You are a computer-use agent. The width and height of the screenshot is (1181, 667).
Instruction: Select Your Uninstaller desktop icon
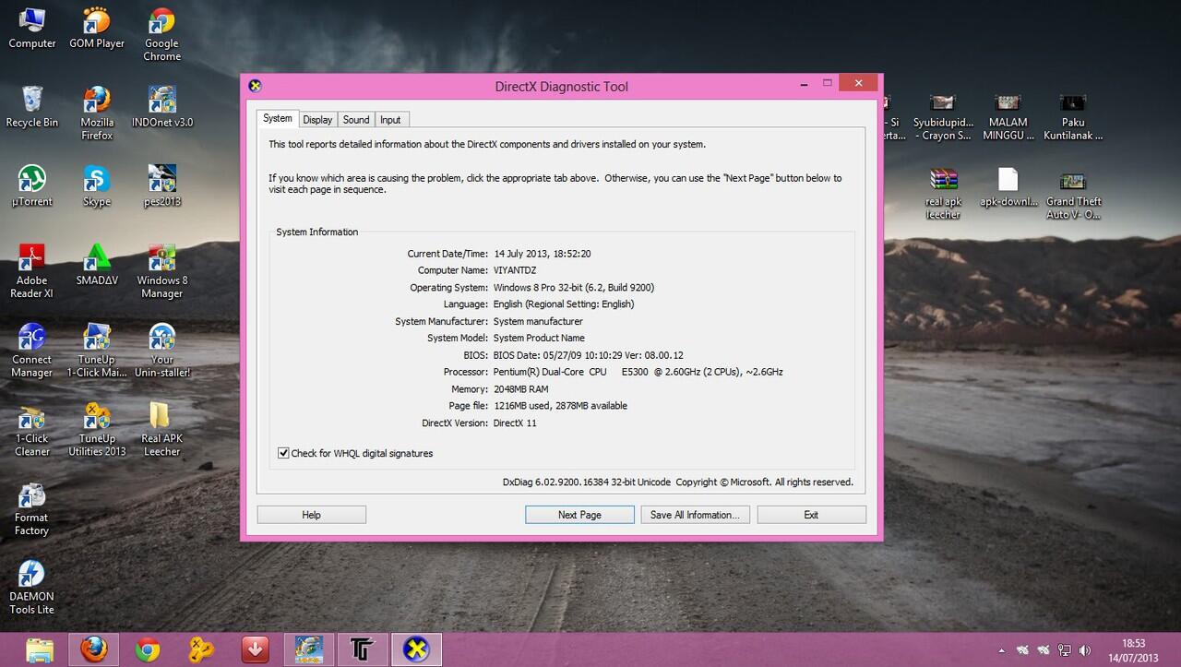point(161,351)
